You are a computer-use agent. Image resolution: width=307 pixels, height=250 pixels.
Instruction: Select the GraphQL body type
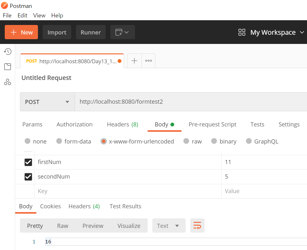249,141
